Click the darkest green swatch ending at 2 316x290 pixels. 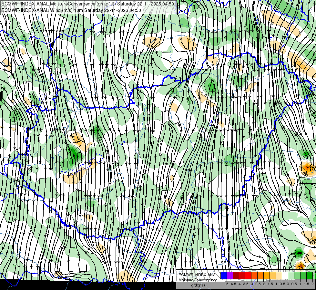(x=310, y=275)
